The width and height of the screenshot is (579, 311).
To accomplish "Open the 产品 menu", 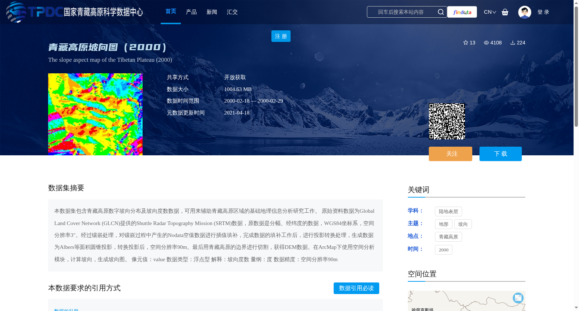I will click(191, 12).
